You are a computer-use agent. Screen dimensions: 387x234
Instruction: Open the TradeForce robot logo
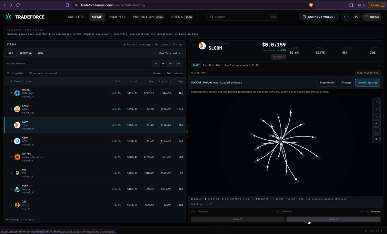click(x=9, y=17)
